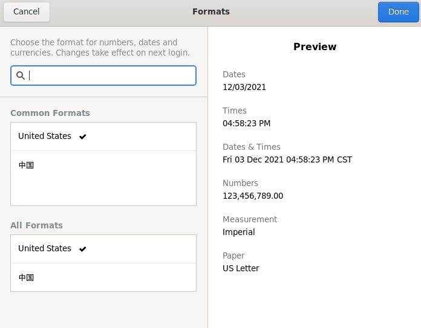Screen dimensions: 421x328
Task: Click the Common Formats section heading
Action: click(50, 113)
